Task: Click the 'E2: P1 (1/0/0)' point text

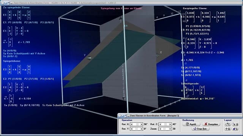Action: coord(13,79)
